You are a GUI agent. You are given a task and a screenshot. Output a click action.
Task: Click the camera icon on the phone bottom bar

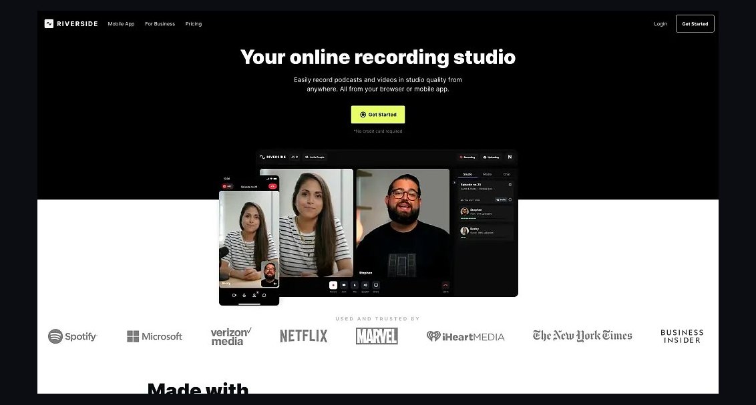234,295
